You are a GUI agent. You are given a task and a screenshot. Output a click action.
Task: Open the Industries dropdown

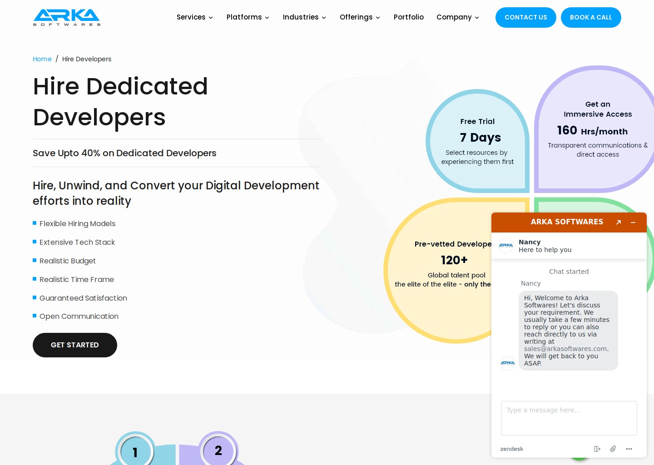pyautogui.click(x=304, y=17)
